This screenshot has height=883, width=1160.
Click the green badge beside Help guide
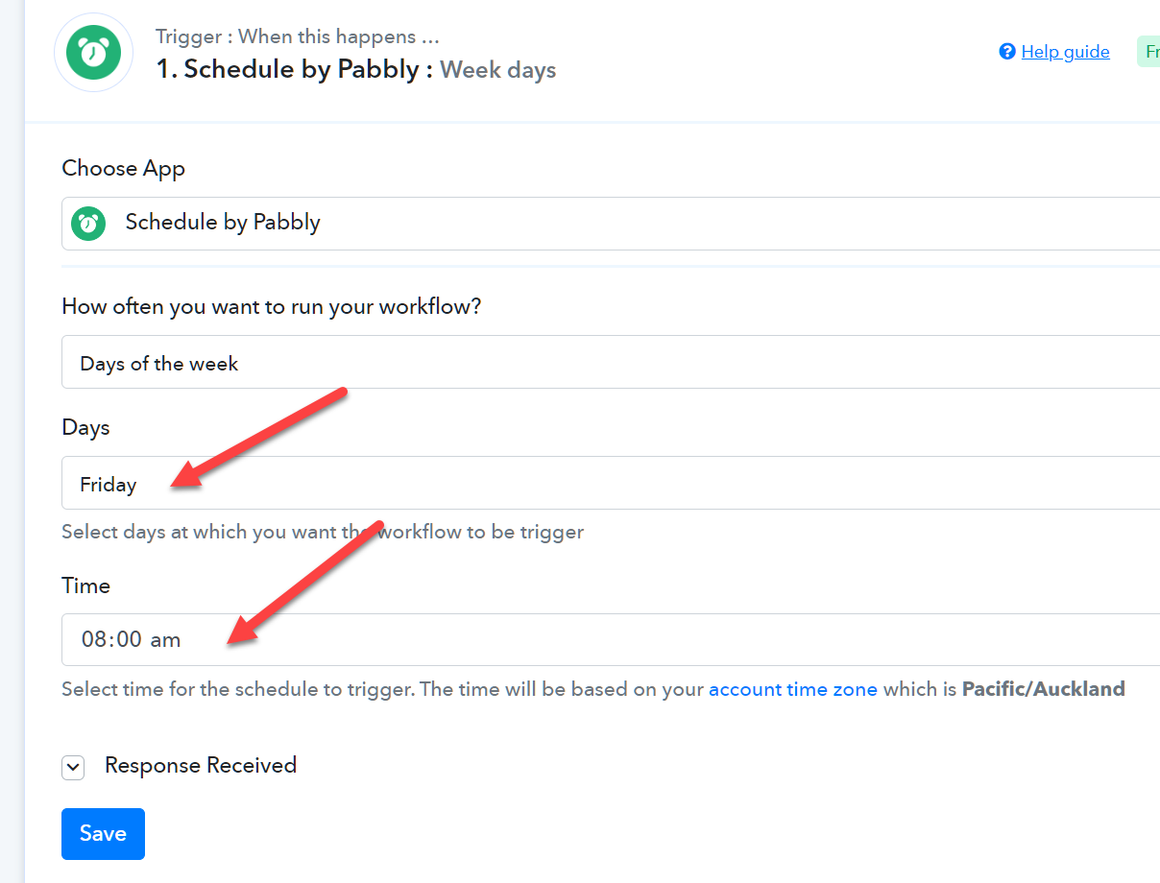(x=1148, y=52)
